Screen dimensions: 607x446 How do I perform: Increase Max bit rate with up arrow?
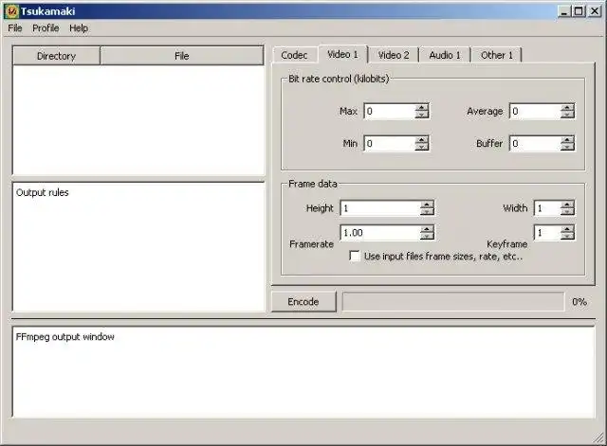pos(422,107)
